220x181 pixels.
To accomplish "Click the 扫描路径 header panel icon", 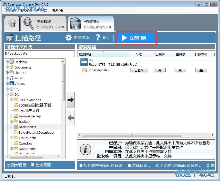I will pos(10,38).
